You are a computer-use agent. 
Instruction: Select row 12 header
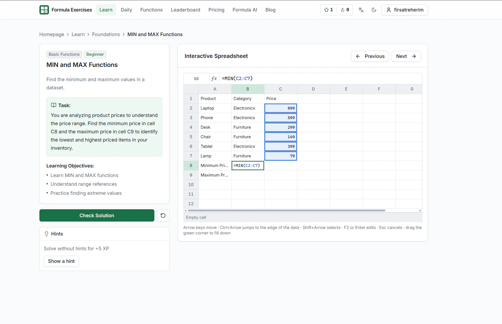(x=191, y=204)
